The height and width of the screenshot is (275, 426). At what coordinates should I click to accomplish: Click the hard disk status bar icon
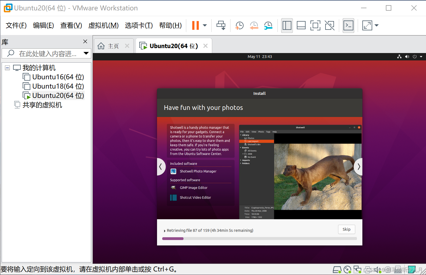(x=337, y=270)
